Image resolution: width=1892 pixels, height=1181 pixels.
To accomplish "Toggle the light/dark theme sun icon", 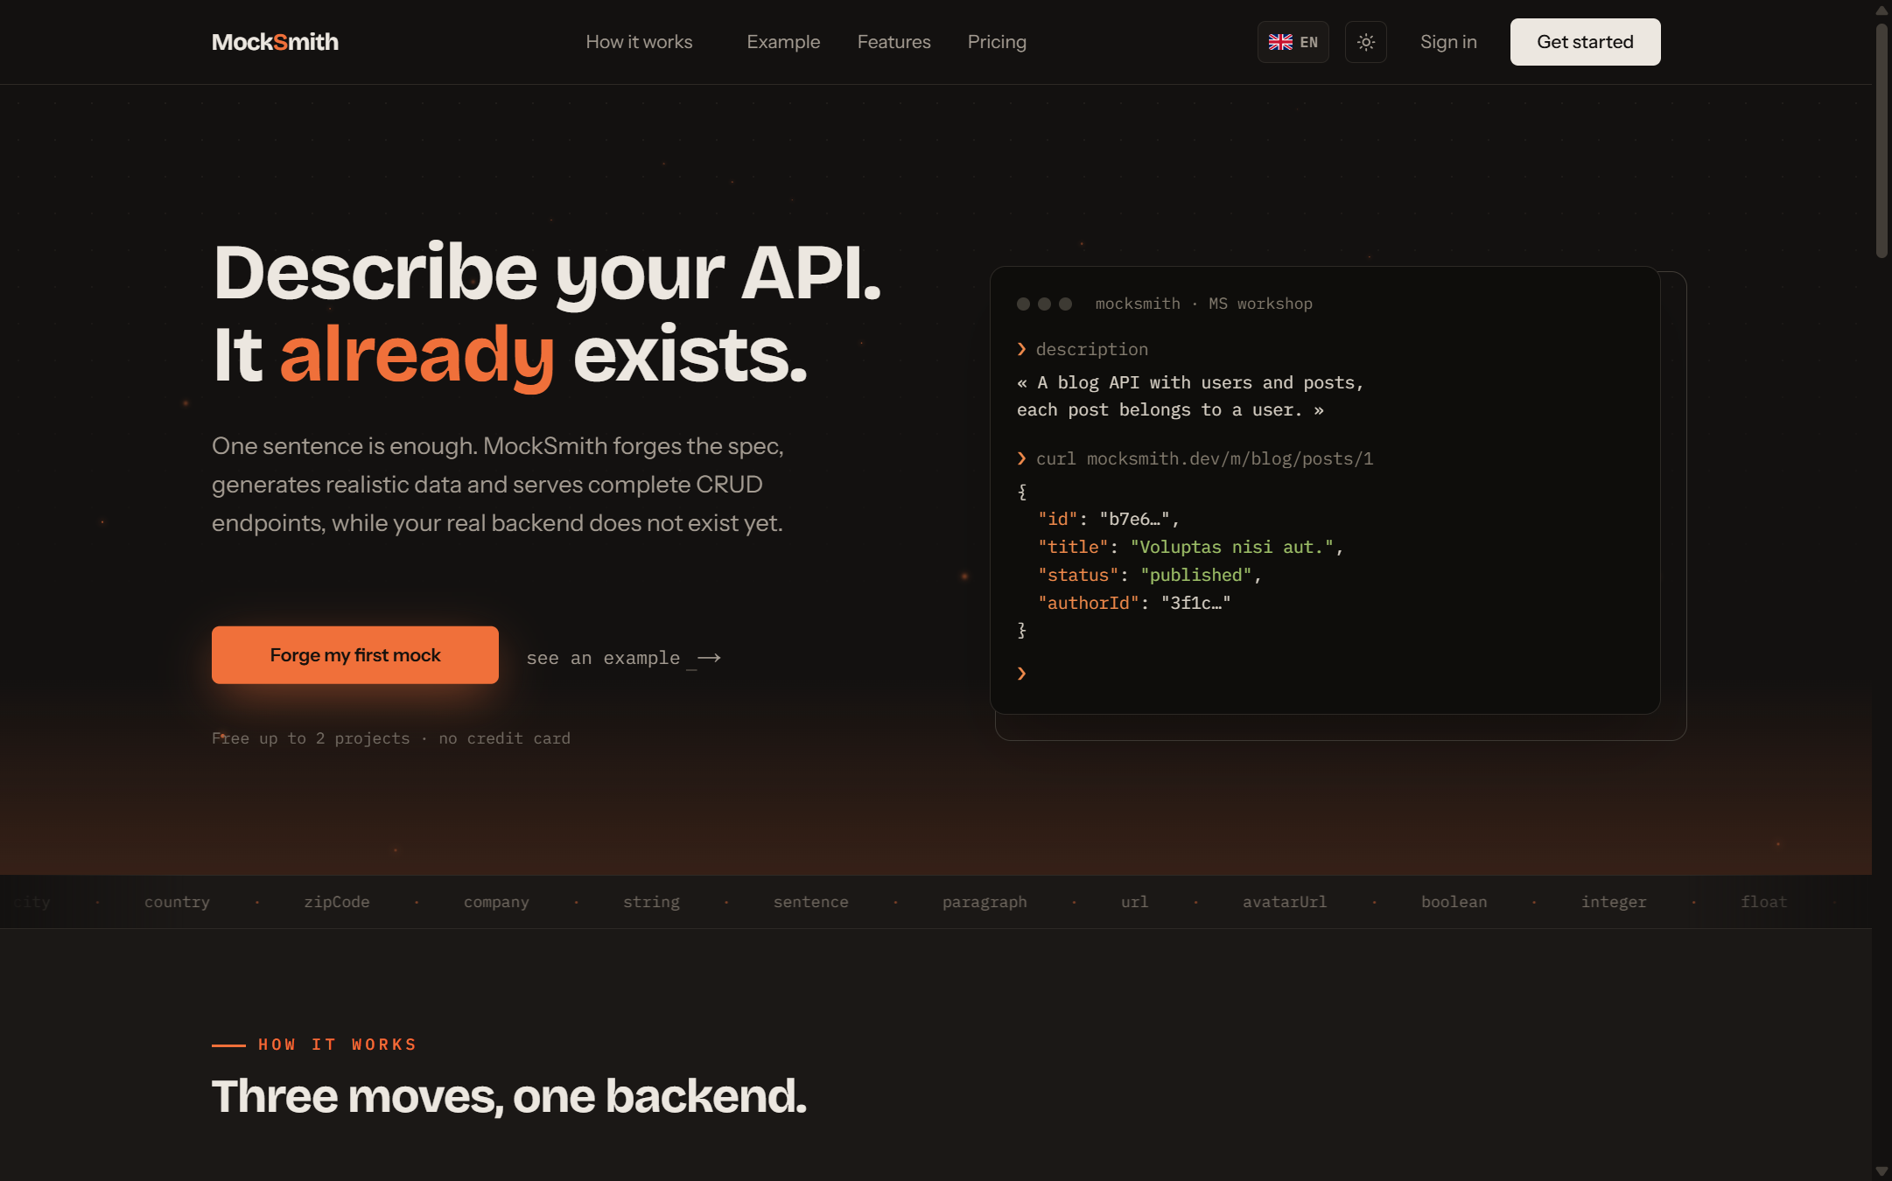I will pyautogui.click(x=1365, y=42).
